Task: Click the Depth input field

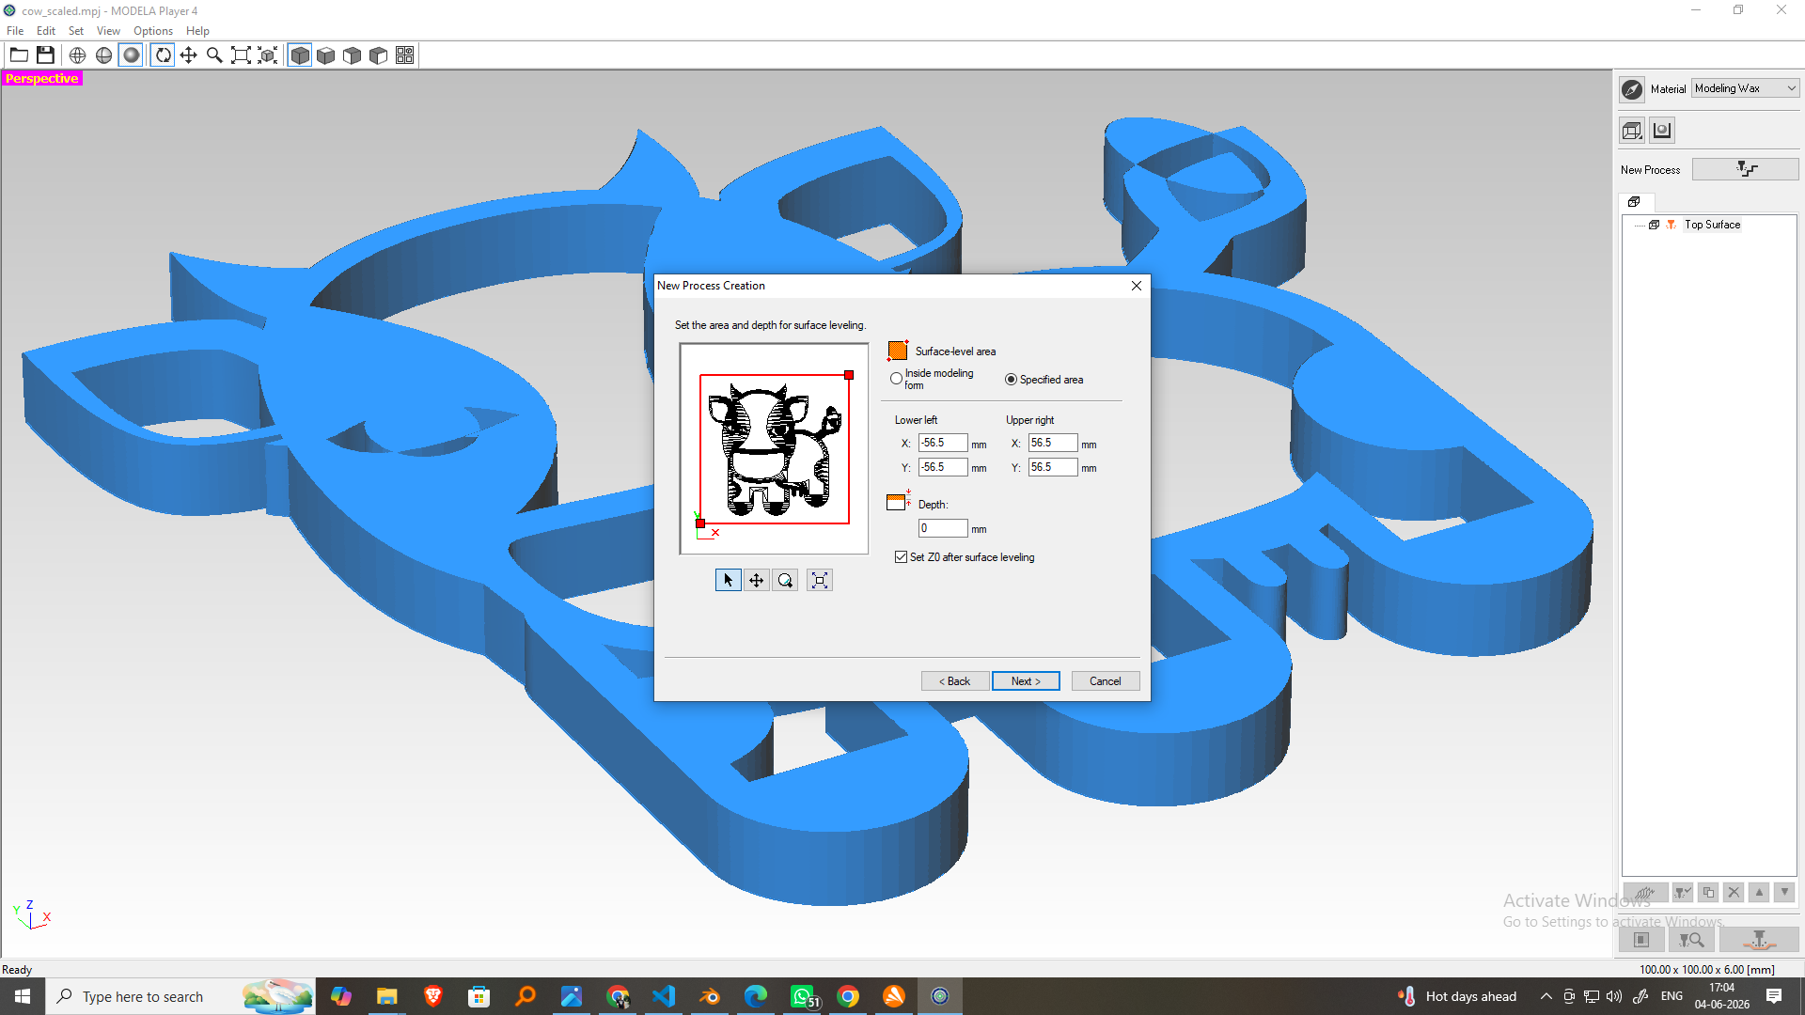Action: tap(943, 528)
